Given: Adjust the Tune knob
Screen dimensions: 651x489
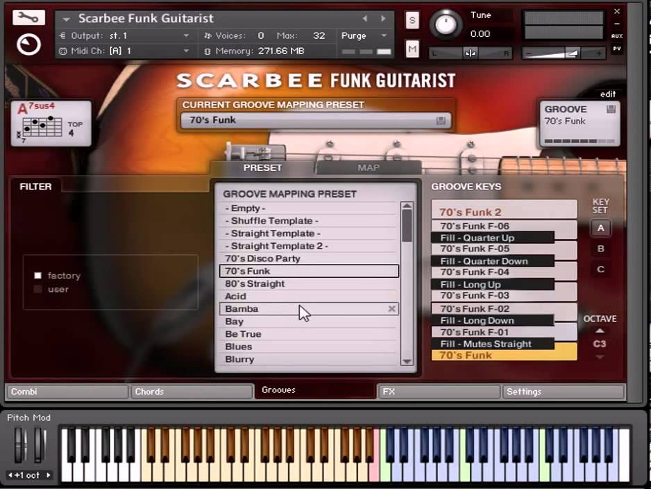Looking at the screenshot, I should tap(445, 24).
